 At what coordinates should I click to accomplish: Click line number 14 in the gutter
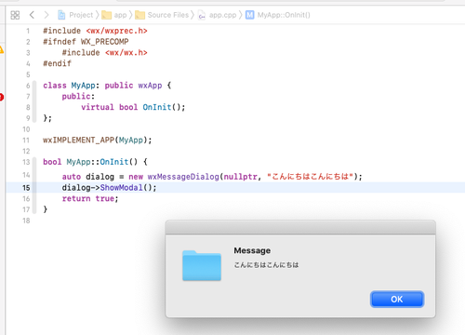(26, 175)
